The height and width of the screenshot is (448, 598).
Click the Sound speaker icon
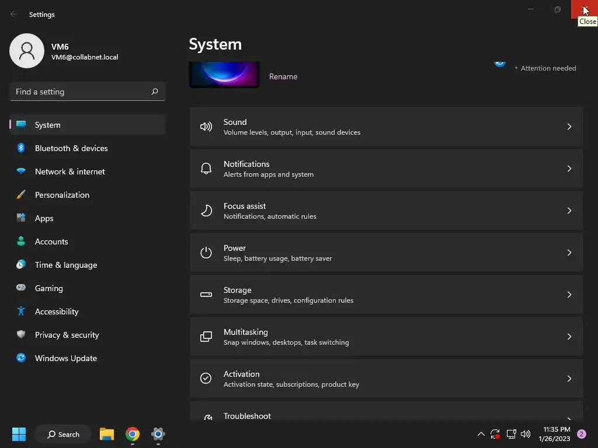coord(206,127)
